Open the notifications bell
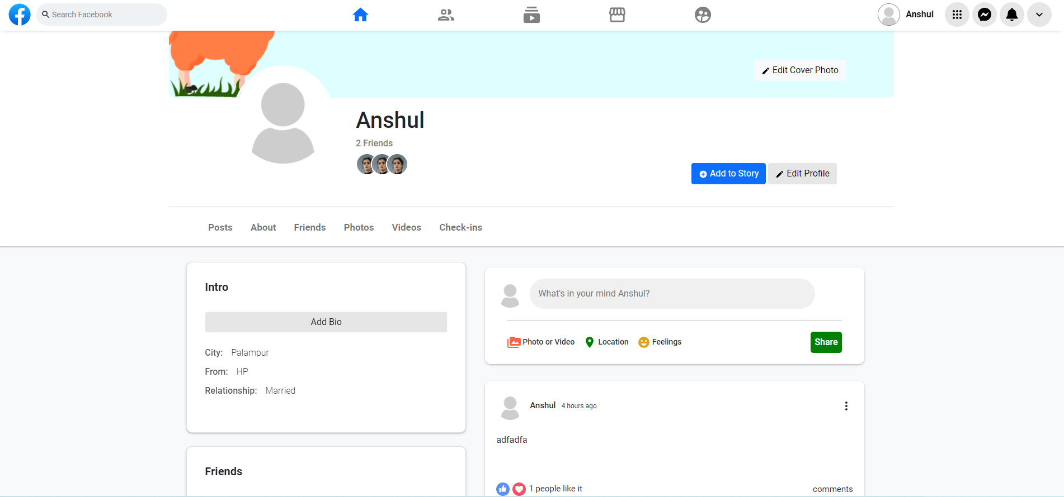 [1012, 15]
